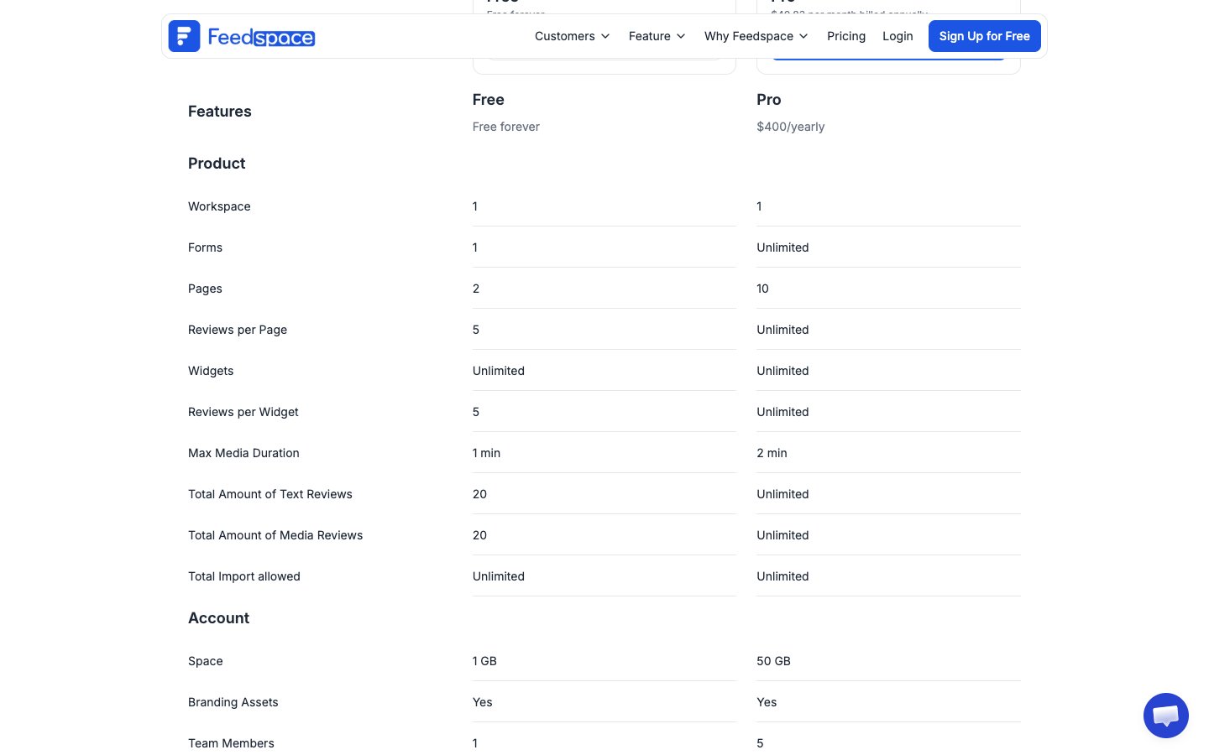
Task: Click the chevron arrow beside Why Feedspace
Action: (x=803, y=36)
